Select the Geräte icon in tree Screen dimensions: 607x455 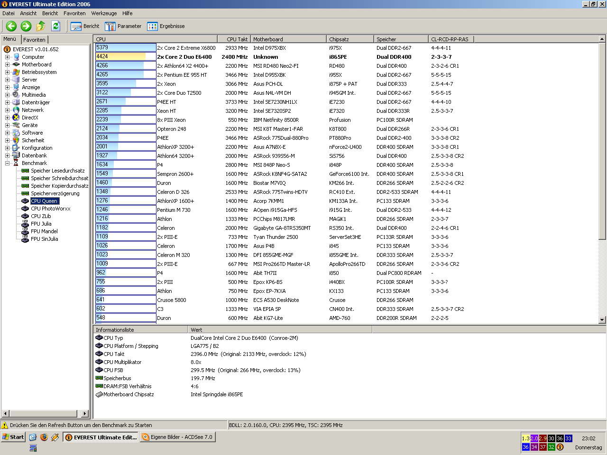pos(16,125)
